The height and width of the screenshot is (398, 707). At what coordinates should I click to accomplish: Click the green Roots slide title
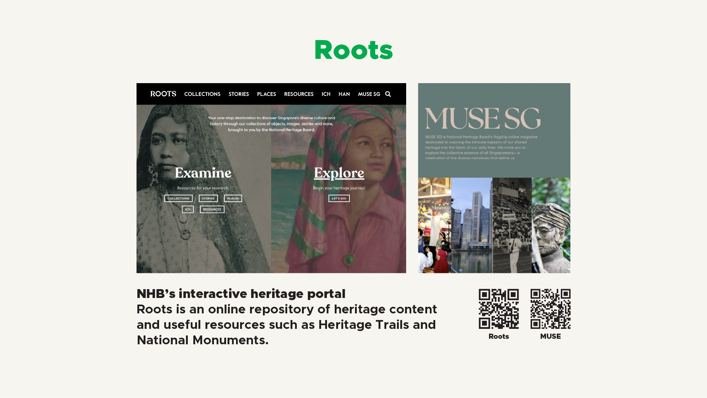point(353,50)
